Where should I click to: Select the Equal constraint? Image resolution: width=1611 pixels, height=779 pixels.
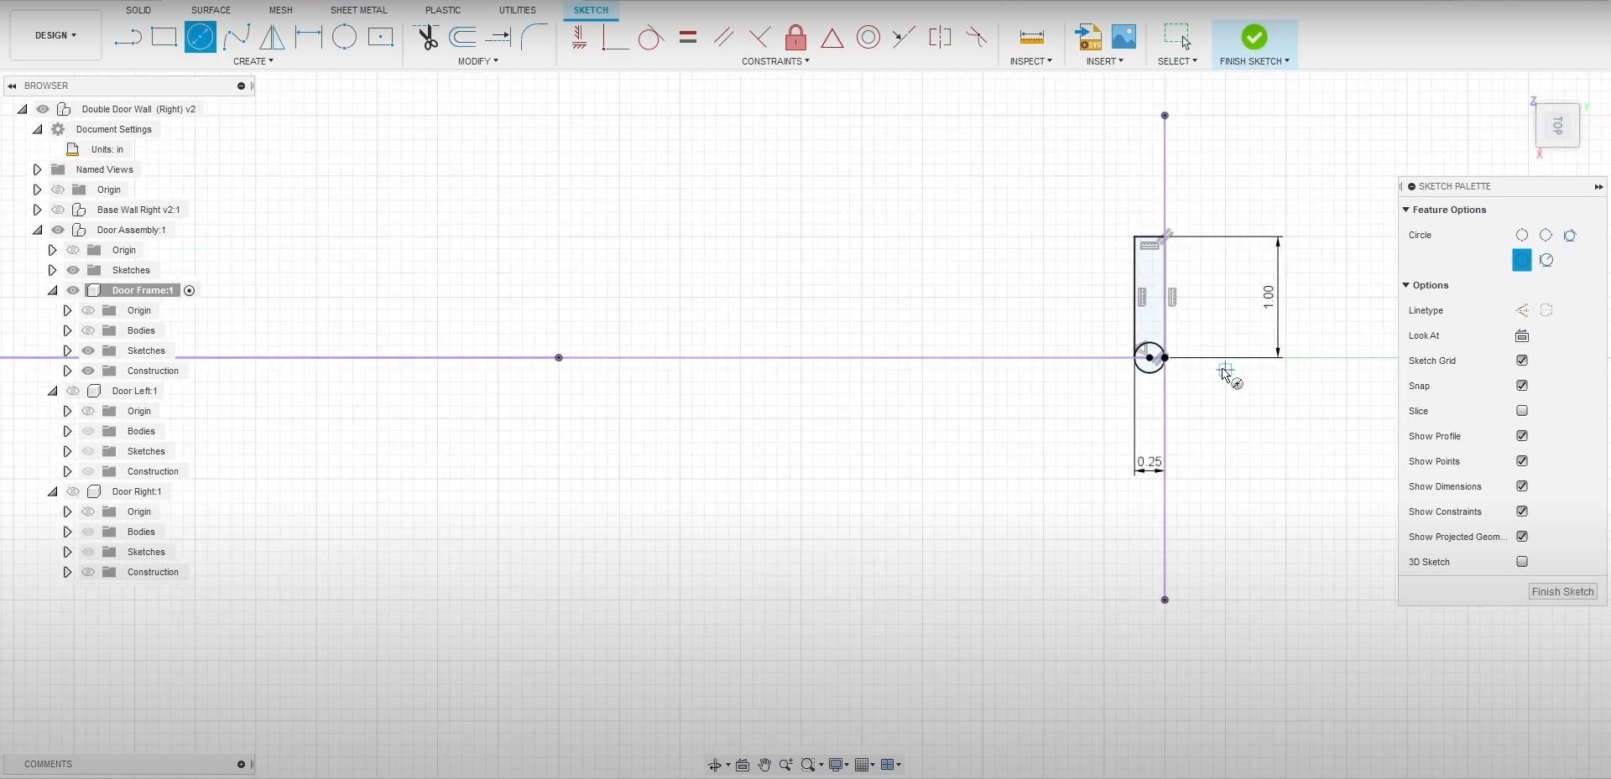click(x=688, y=37)
